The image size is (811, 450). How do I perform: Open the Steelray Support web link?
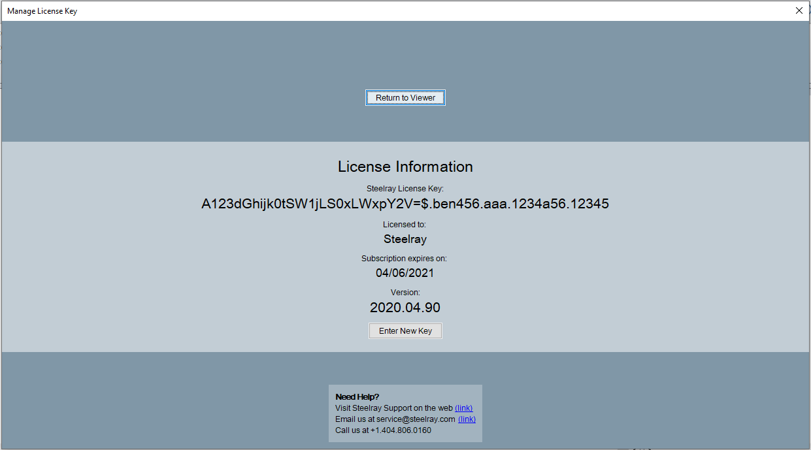(x=463, y=408)
